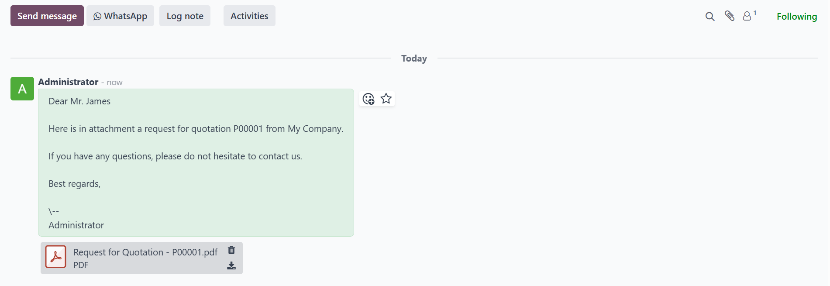Viewport: 830px width, 286px height.
Task: Click the Administrator avatar
Action: (x=22, y=89)
